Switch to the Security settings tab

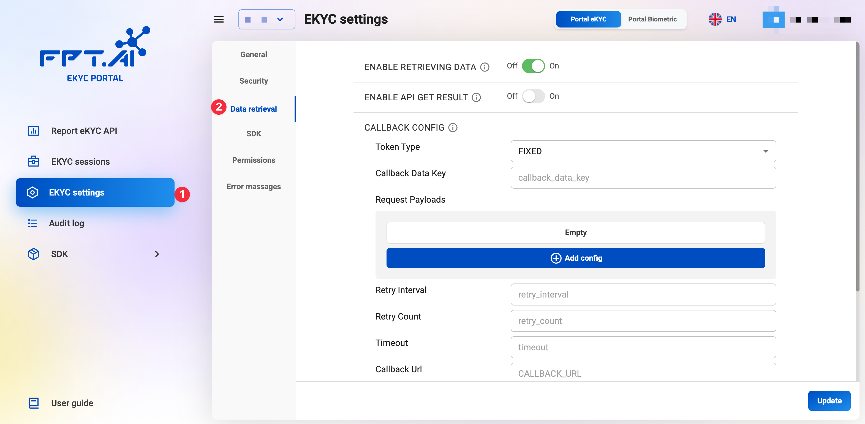[x=254, y=81]
